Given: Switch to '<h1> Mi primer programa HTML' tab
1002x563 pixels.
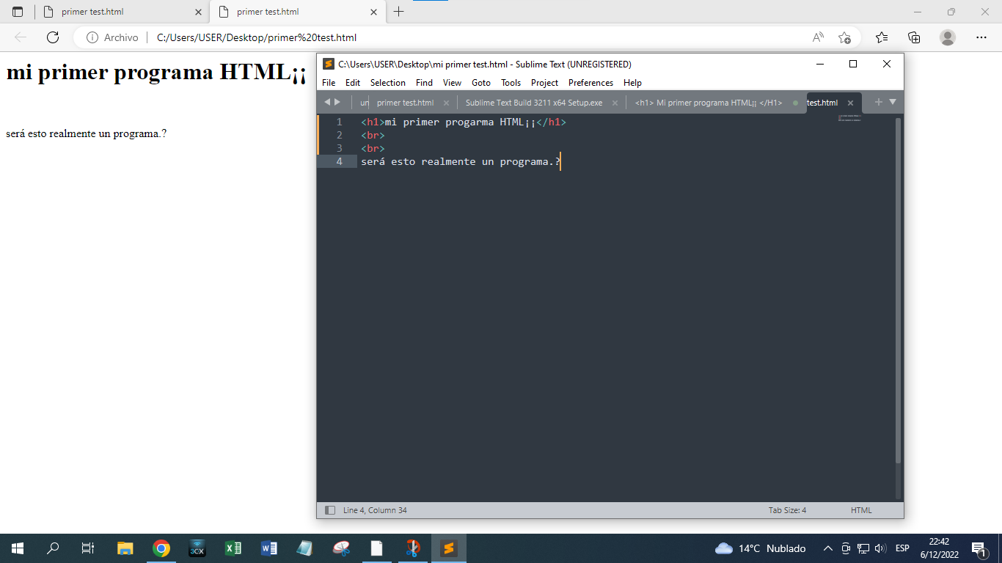Looking at the screenshot, I should point(709,103).
